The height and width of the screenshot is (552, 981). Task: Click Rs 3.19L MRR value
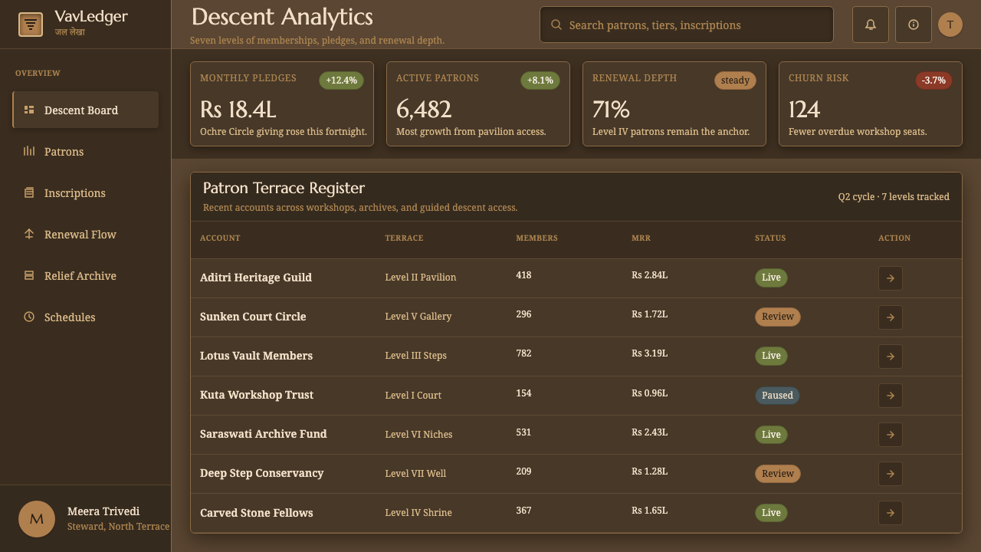coord(650,353)
